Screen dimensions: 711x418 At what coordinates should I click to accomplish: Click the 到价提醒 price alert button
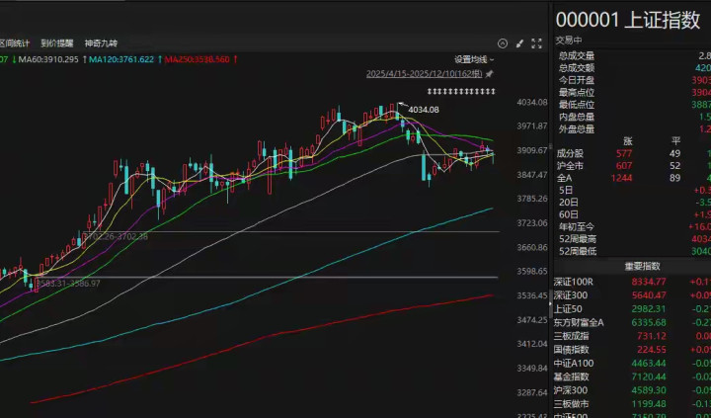(x=56, y=43)
